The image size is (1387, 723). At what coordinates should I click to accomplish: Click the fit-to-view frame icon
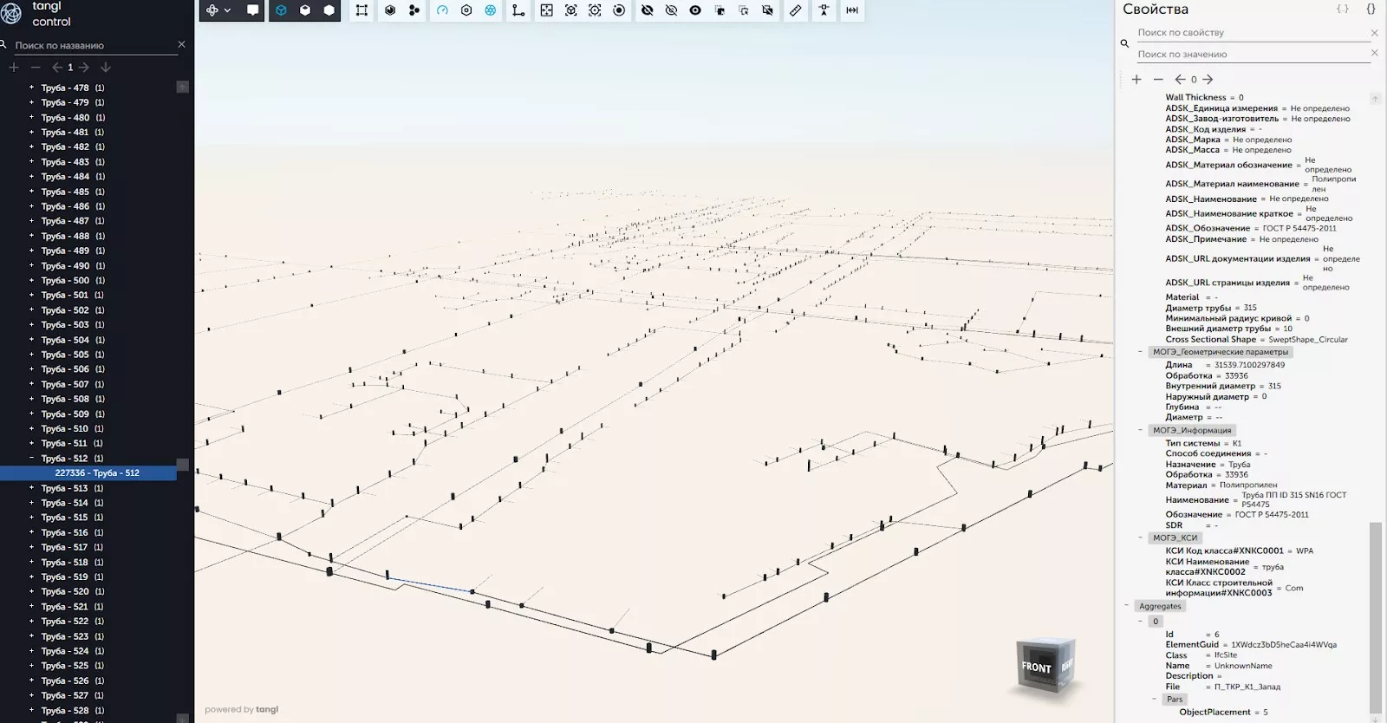coord(546,10)
